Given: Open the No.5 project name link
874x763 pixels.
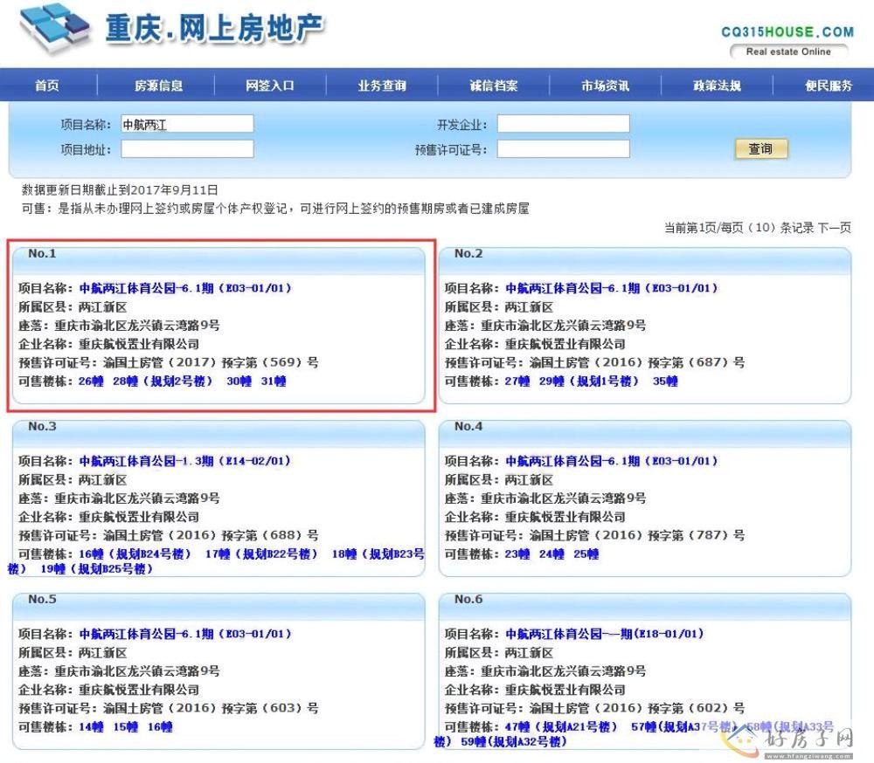Looking at the screenshot, I should pos(185,633).
